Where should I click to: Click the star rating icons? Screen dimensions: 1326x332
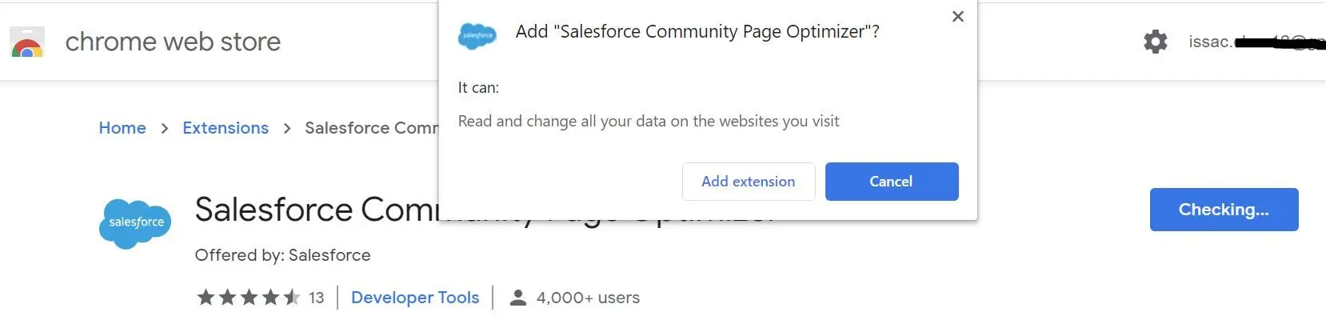(x=249, y=298)
